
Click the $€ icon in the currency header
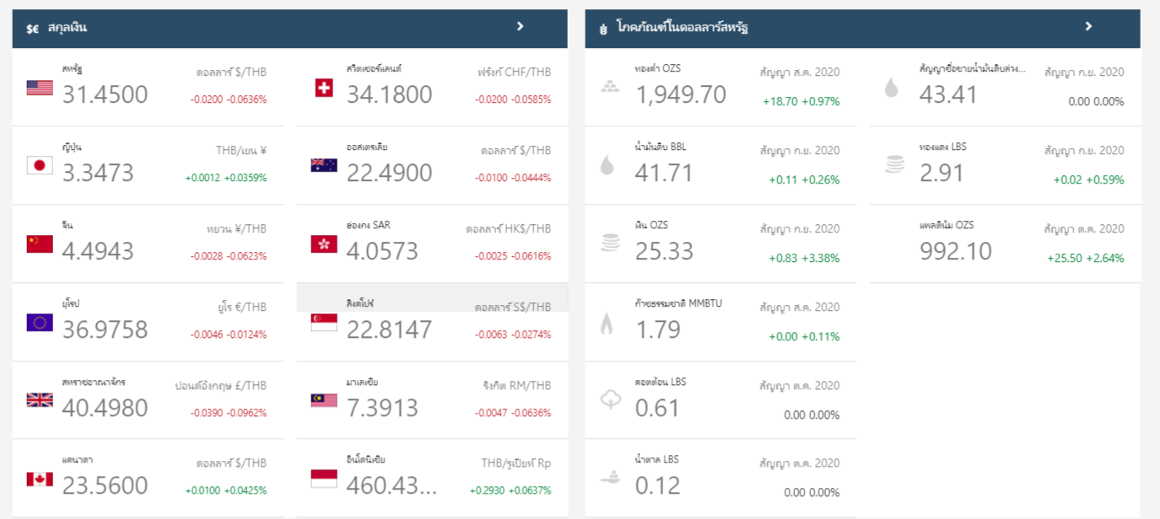[33, 29]
